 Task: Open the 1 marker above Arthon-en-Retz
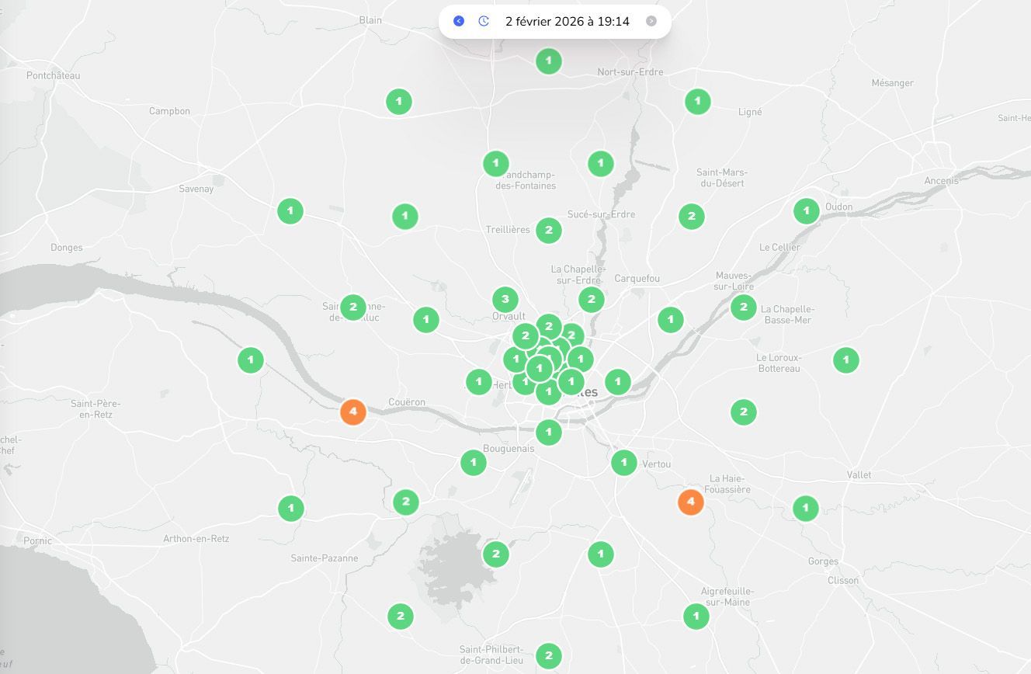pyautogui.click(x=291, y=509)
